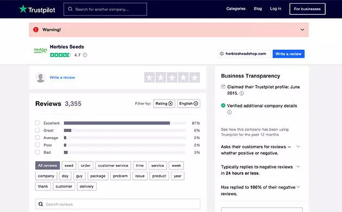
Task: Filter reviews by issue tag
Action: (x=140, y=176)
